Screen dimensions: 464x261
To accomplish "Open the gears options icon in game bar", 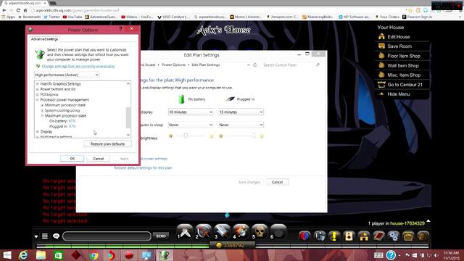I will click(394, 236).
